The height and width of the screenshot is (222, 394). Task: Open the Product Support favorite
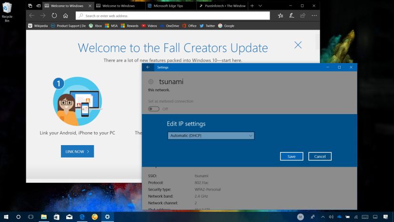[x=68, y=26]
